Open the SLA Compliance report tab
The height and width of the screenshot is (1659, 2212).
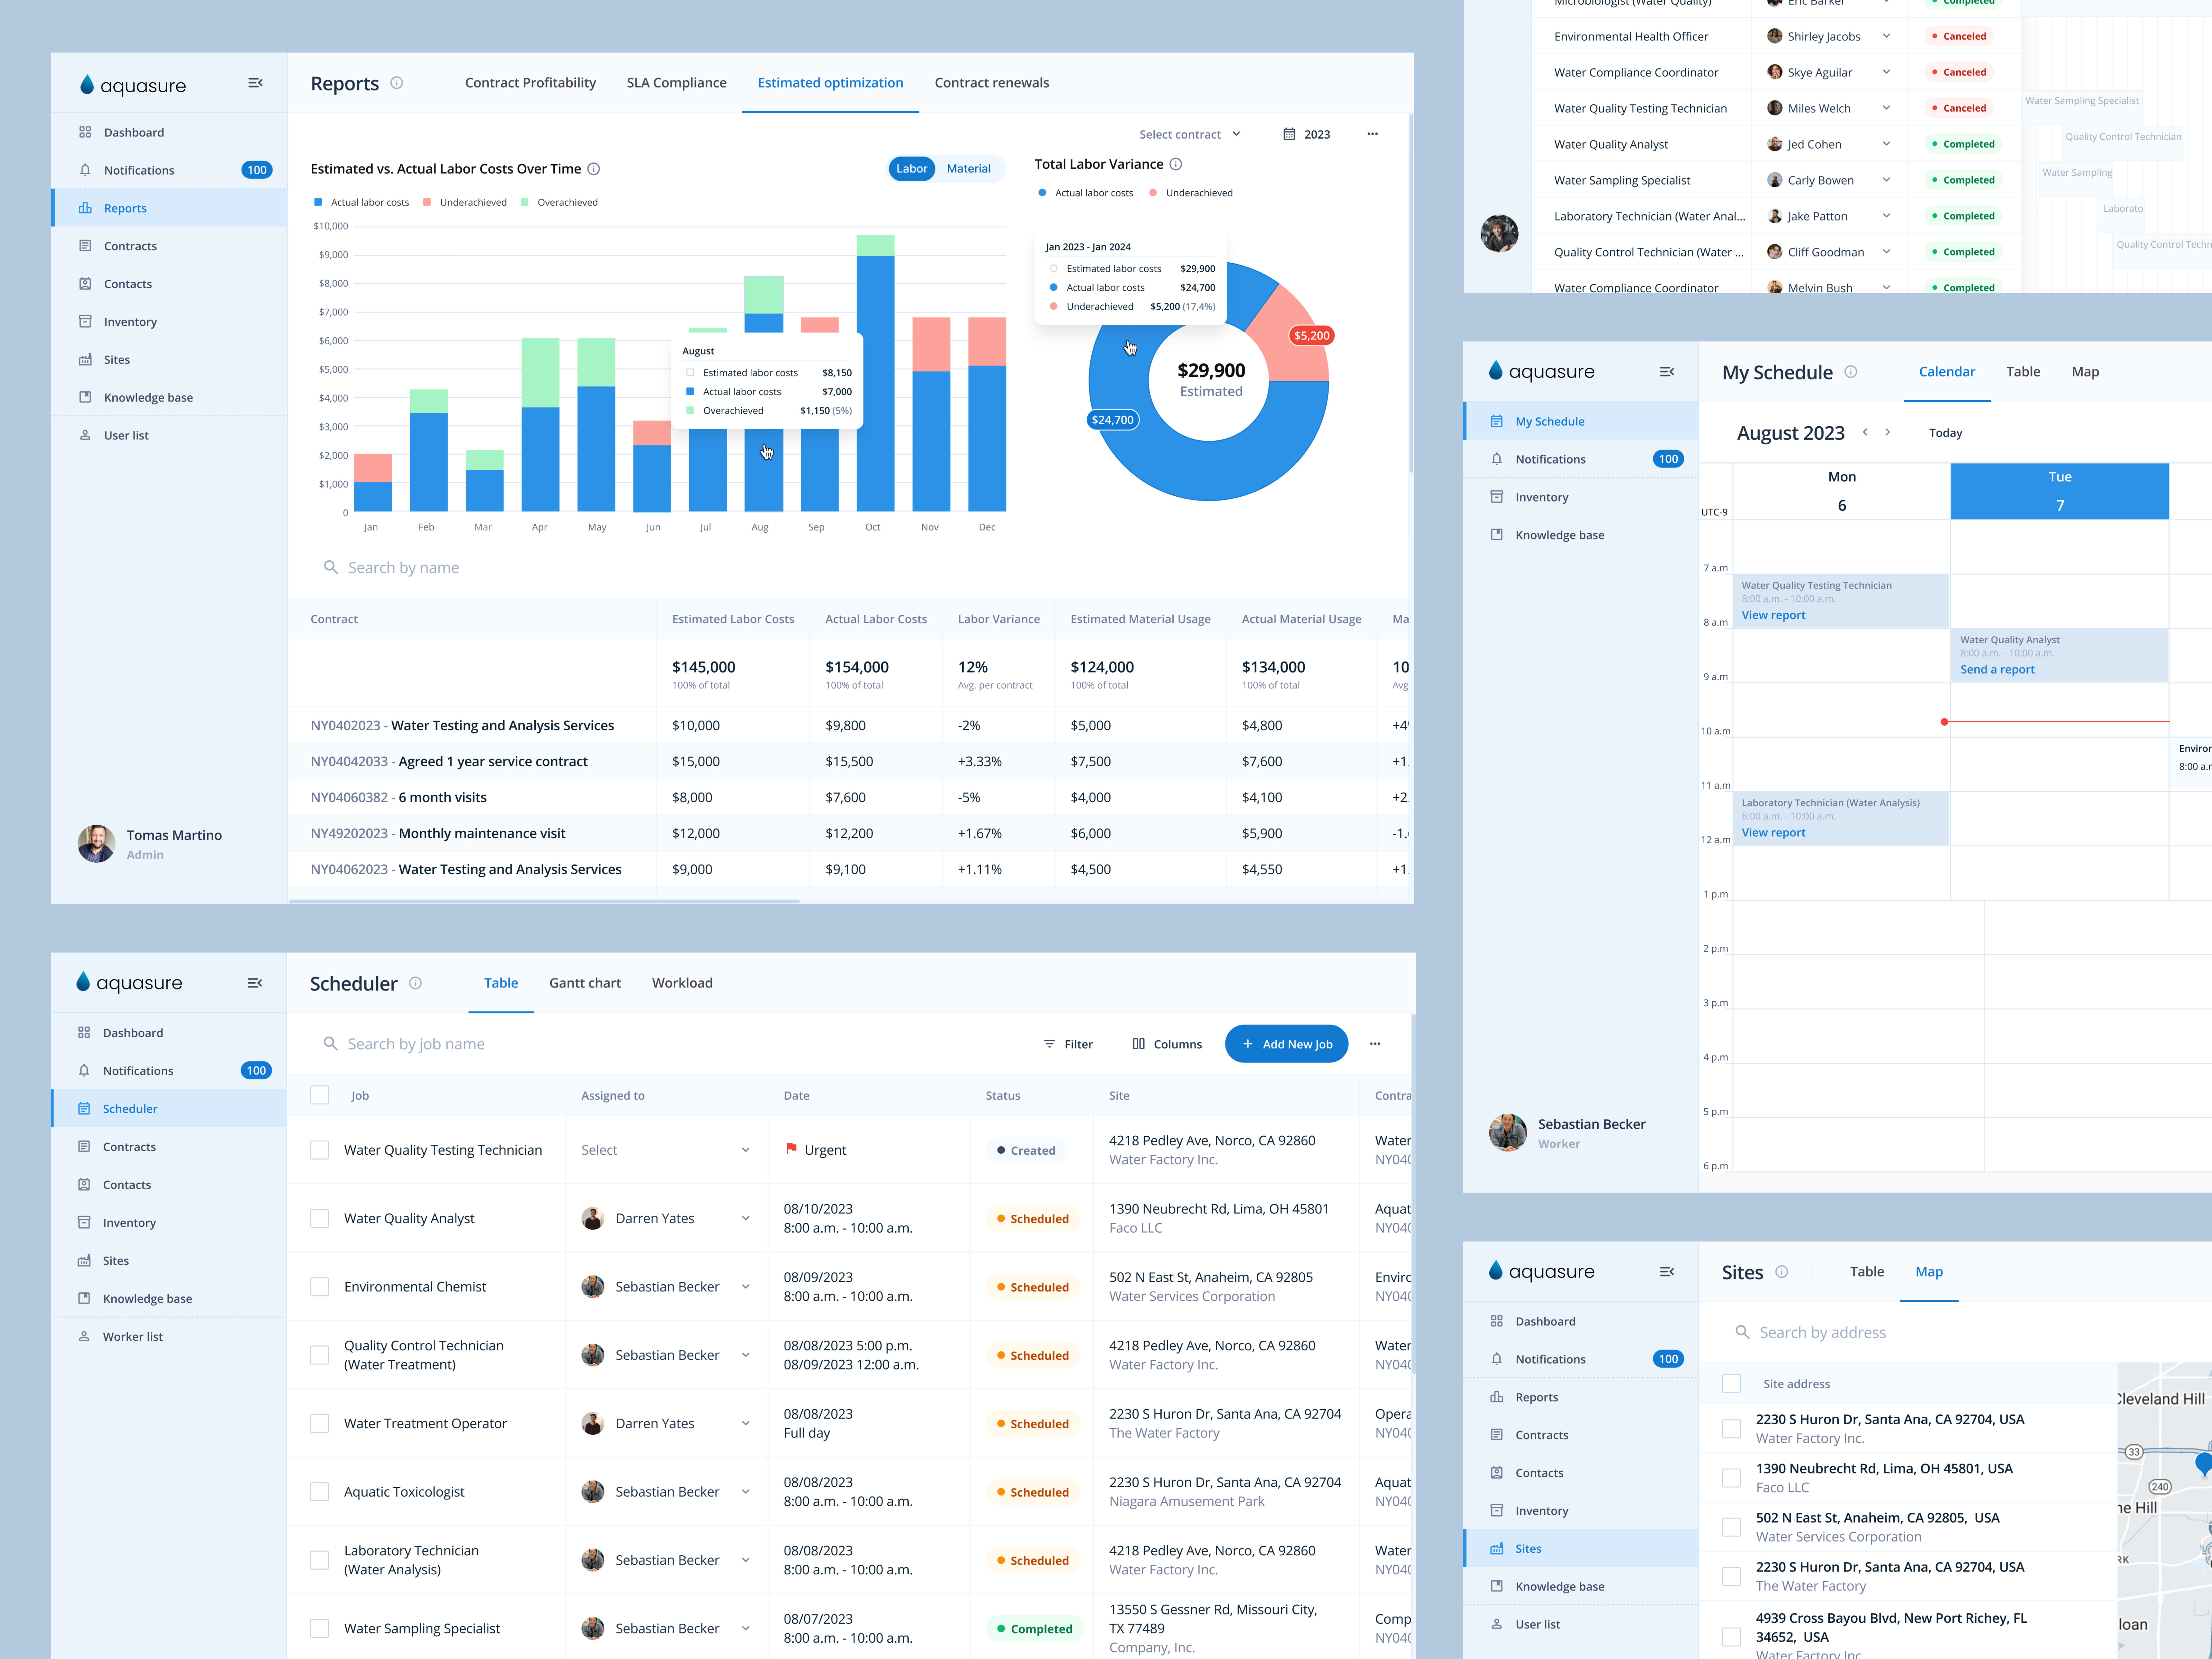(677, 83)
